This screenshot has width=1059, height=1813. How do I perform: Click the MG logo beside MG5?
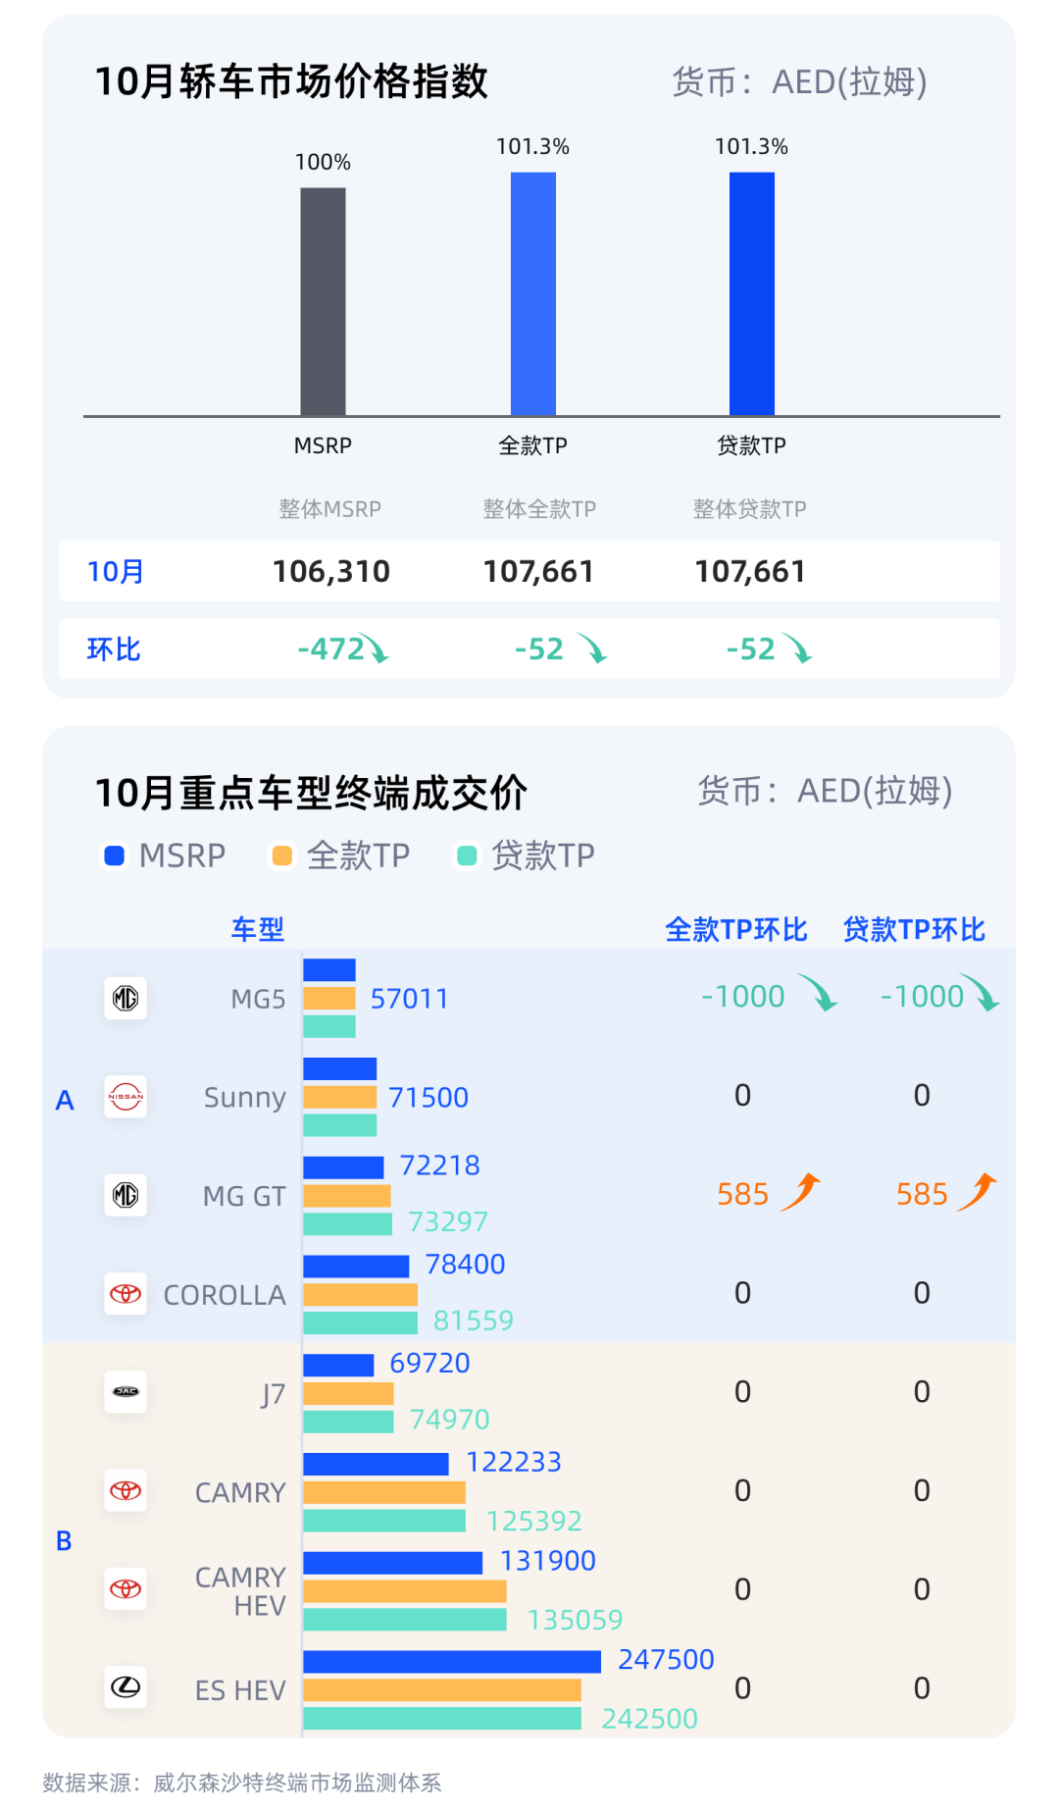click(x=126, y=999)
